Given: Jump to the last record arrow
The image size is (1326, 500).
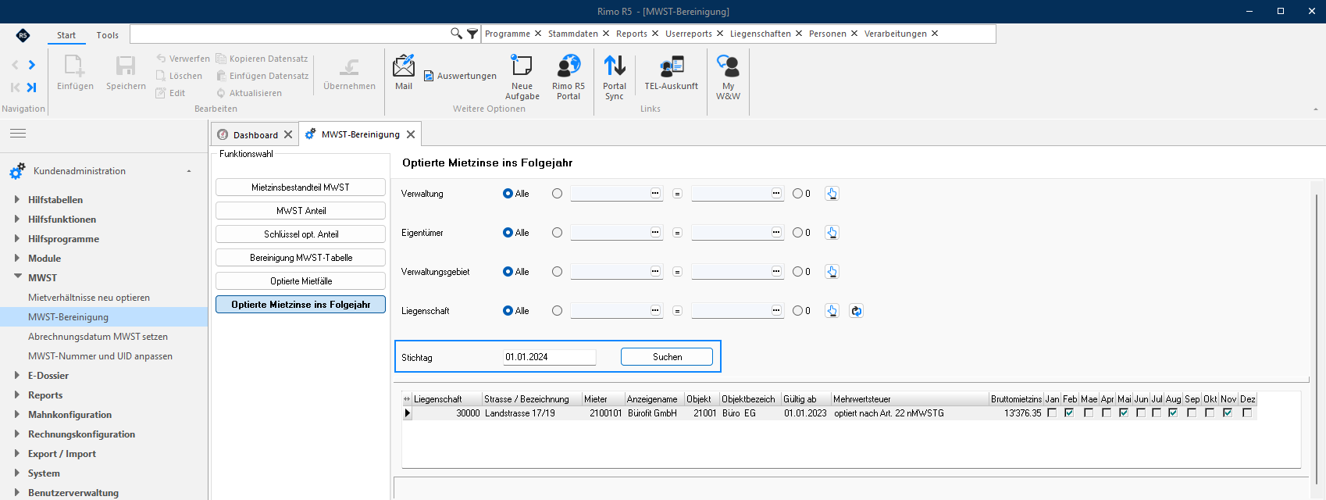Looking at the screenshot, I should pyautogui.click(x=32, y=87).
